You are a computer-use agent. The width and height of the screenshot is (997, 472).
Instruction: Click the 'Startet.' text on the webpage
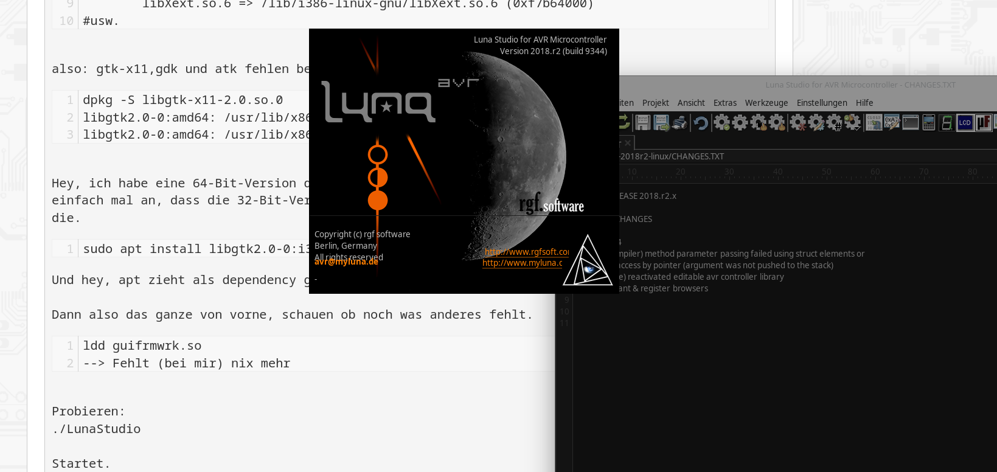point(81,463)
